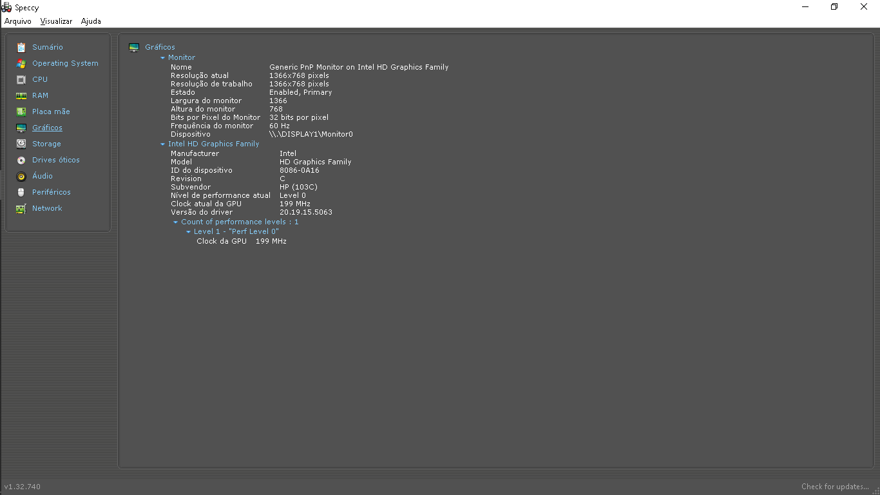The image size is (880, 495).
Task: Go to Operating System section
Action: pos(65,63)
